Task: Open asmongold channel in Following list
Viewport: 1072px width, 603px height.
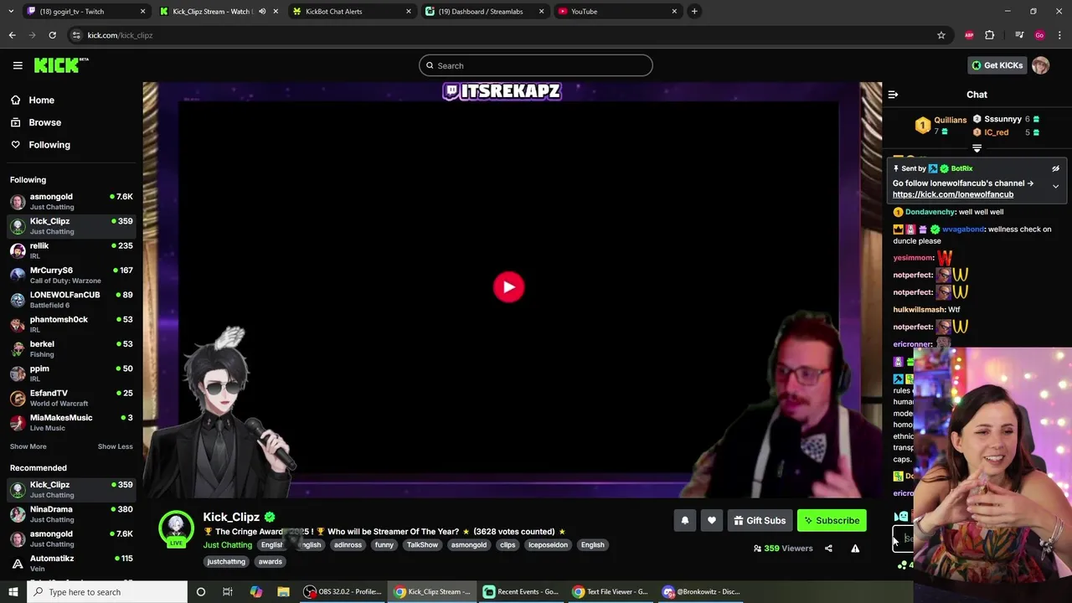Action: coord(71,201)
